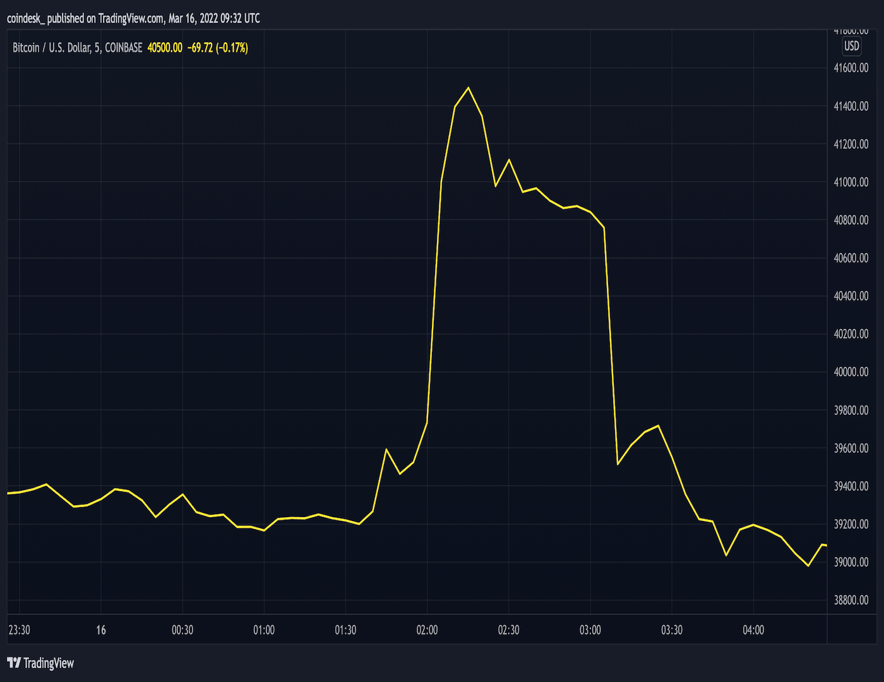This screenshot has width=884, height=682.
Task: Click the 02:30 time axis label
Action: coord(509,630)
